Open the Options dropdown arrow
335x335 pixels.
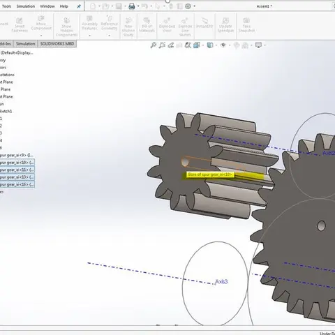[x=195, y=6]
